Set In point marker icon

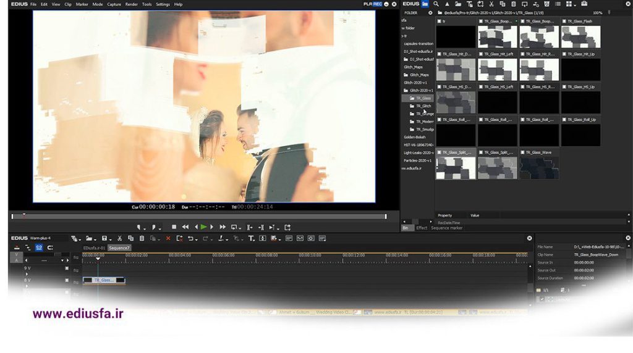click(139, 227)
